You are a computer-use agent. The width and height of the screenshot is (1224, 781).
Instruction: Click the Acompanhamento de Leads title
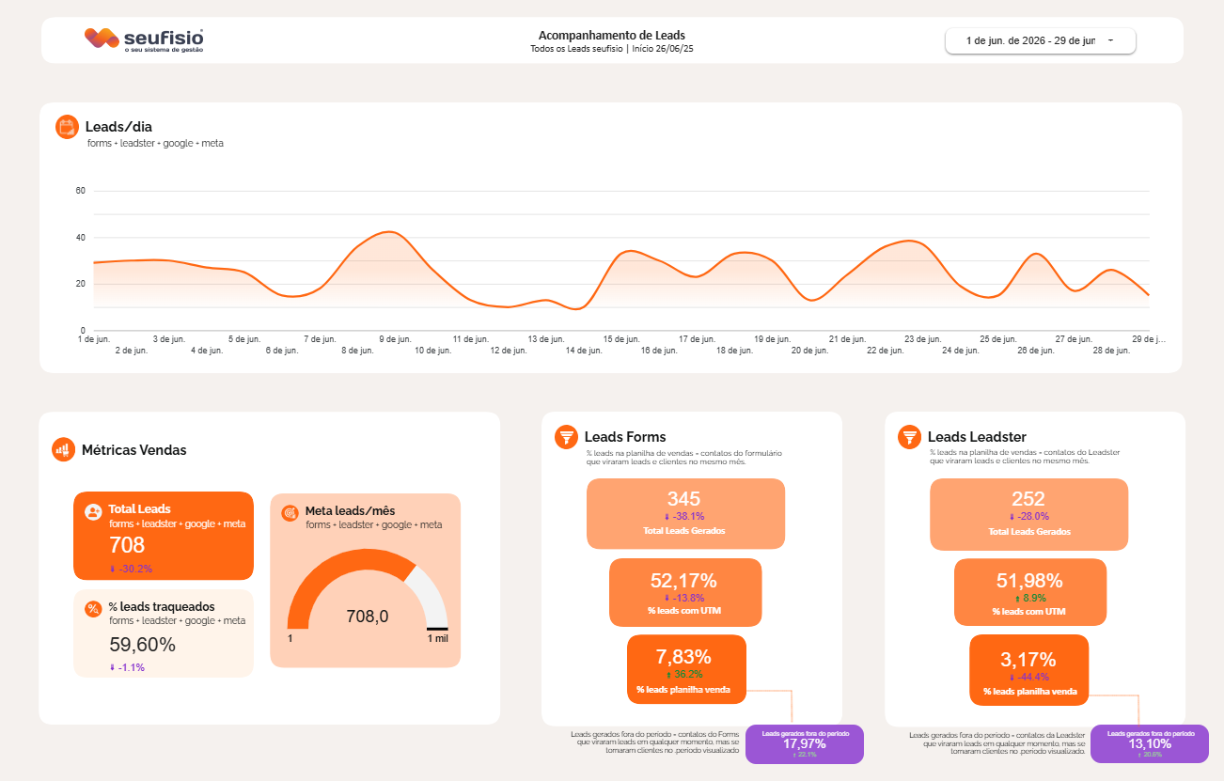pos(612,35)
